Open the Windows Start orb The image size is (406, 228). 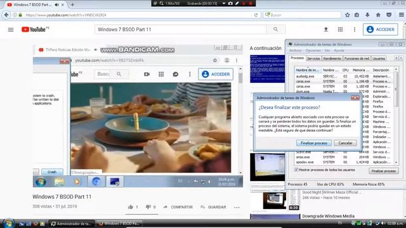point(8,223)
